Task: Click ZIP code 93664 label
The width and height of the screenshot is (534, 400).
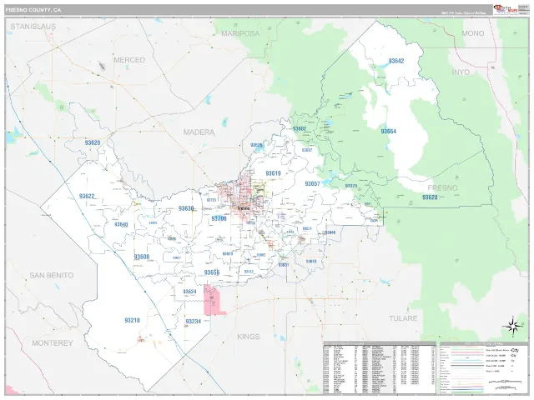Action: 389,132
